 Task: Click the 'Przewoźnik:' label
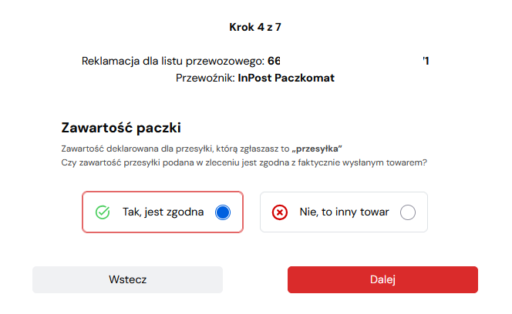(205, 78)
